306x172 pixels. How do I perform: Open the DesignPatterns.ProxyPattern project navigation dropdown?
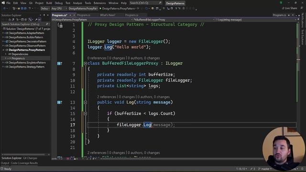(x=92, y=20)
